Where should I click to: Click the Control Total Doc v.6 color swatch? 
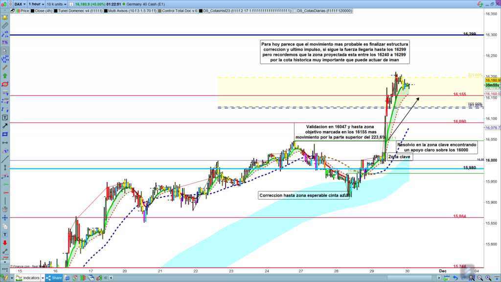click(159, 10)
